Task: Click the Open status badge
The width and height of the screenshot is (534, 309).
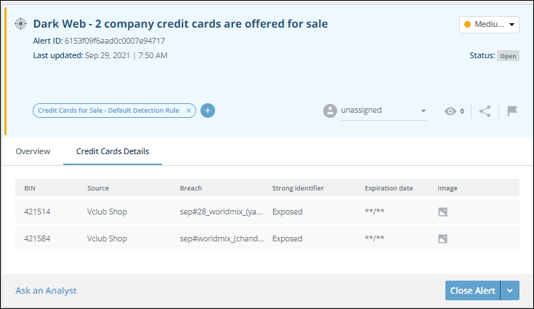Action: click(x=508, y=56)
